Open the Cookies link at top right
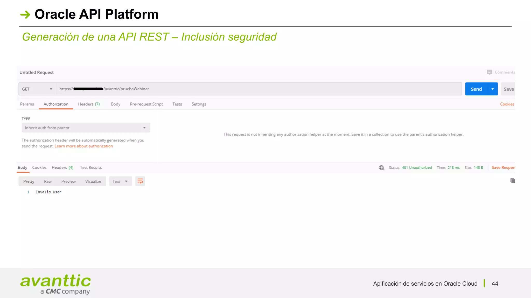Viewport: 531px width, 298px height. 507,104
